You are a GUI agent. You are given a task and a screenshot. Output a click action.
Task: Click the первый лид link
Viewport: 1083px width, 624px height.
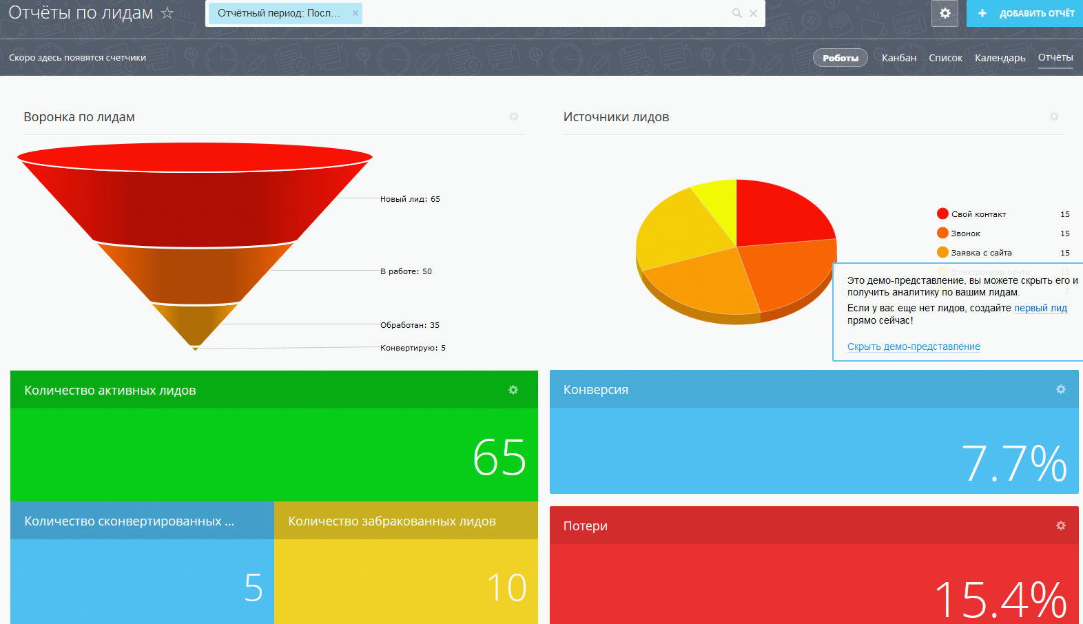(x=1040, y=308)
